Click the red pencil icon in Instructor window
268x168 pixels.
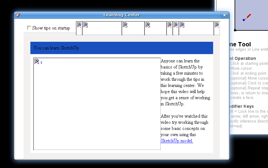247,17
